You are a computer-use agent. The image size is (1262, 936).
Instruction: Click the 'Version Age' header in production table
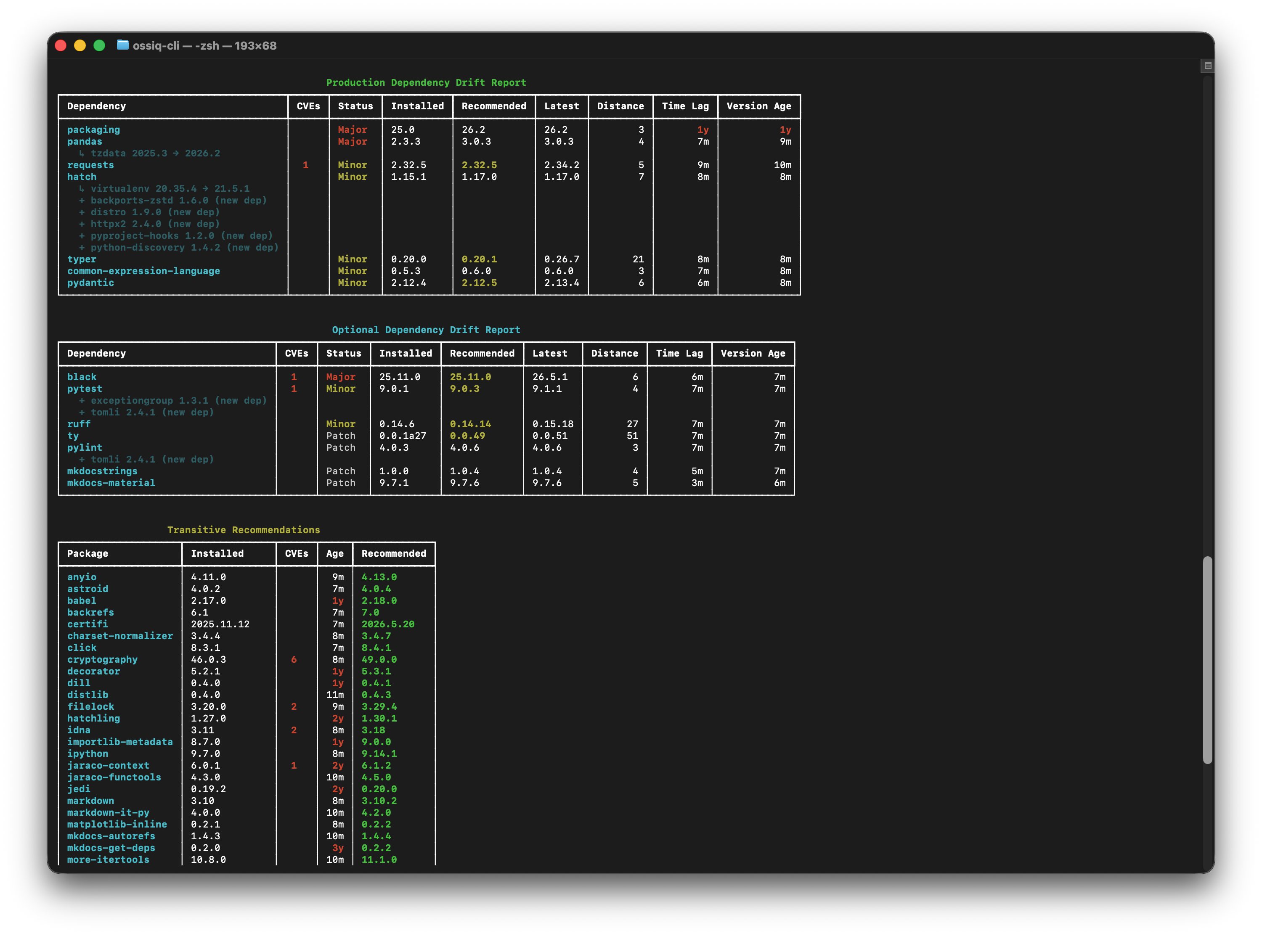(x=759, y=106)
